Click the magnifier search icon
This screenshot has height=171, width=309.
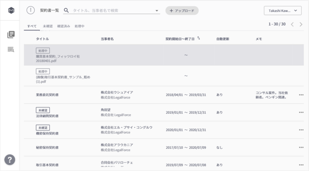67,10
